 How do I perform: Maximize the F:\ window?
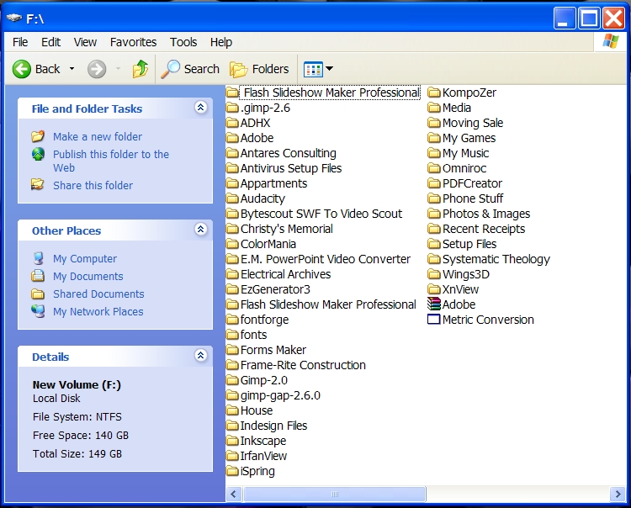tap(590, 19)
